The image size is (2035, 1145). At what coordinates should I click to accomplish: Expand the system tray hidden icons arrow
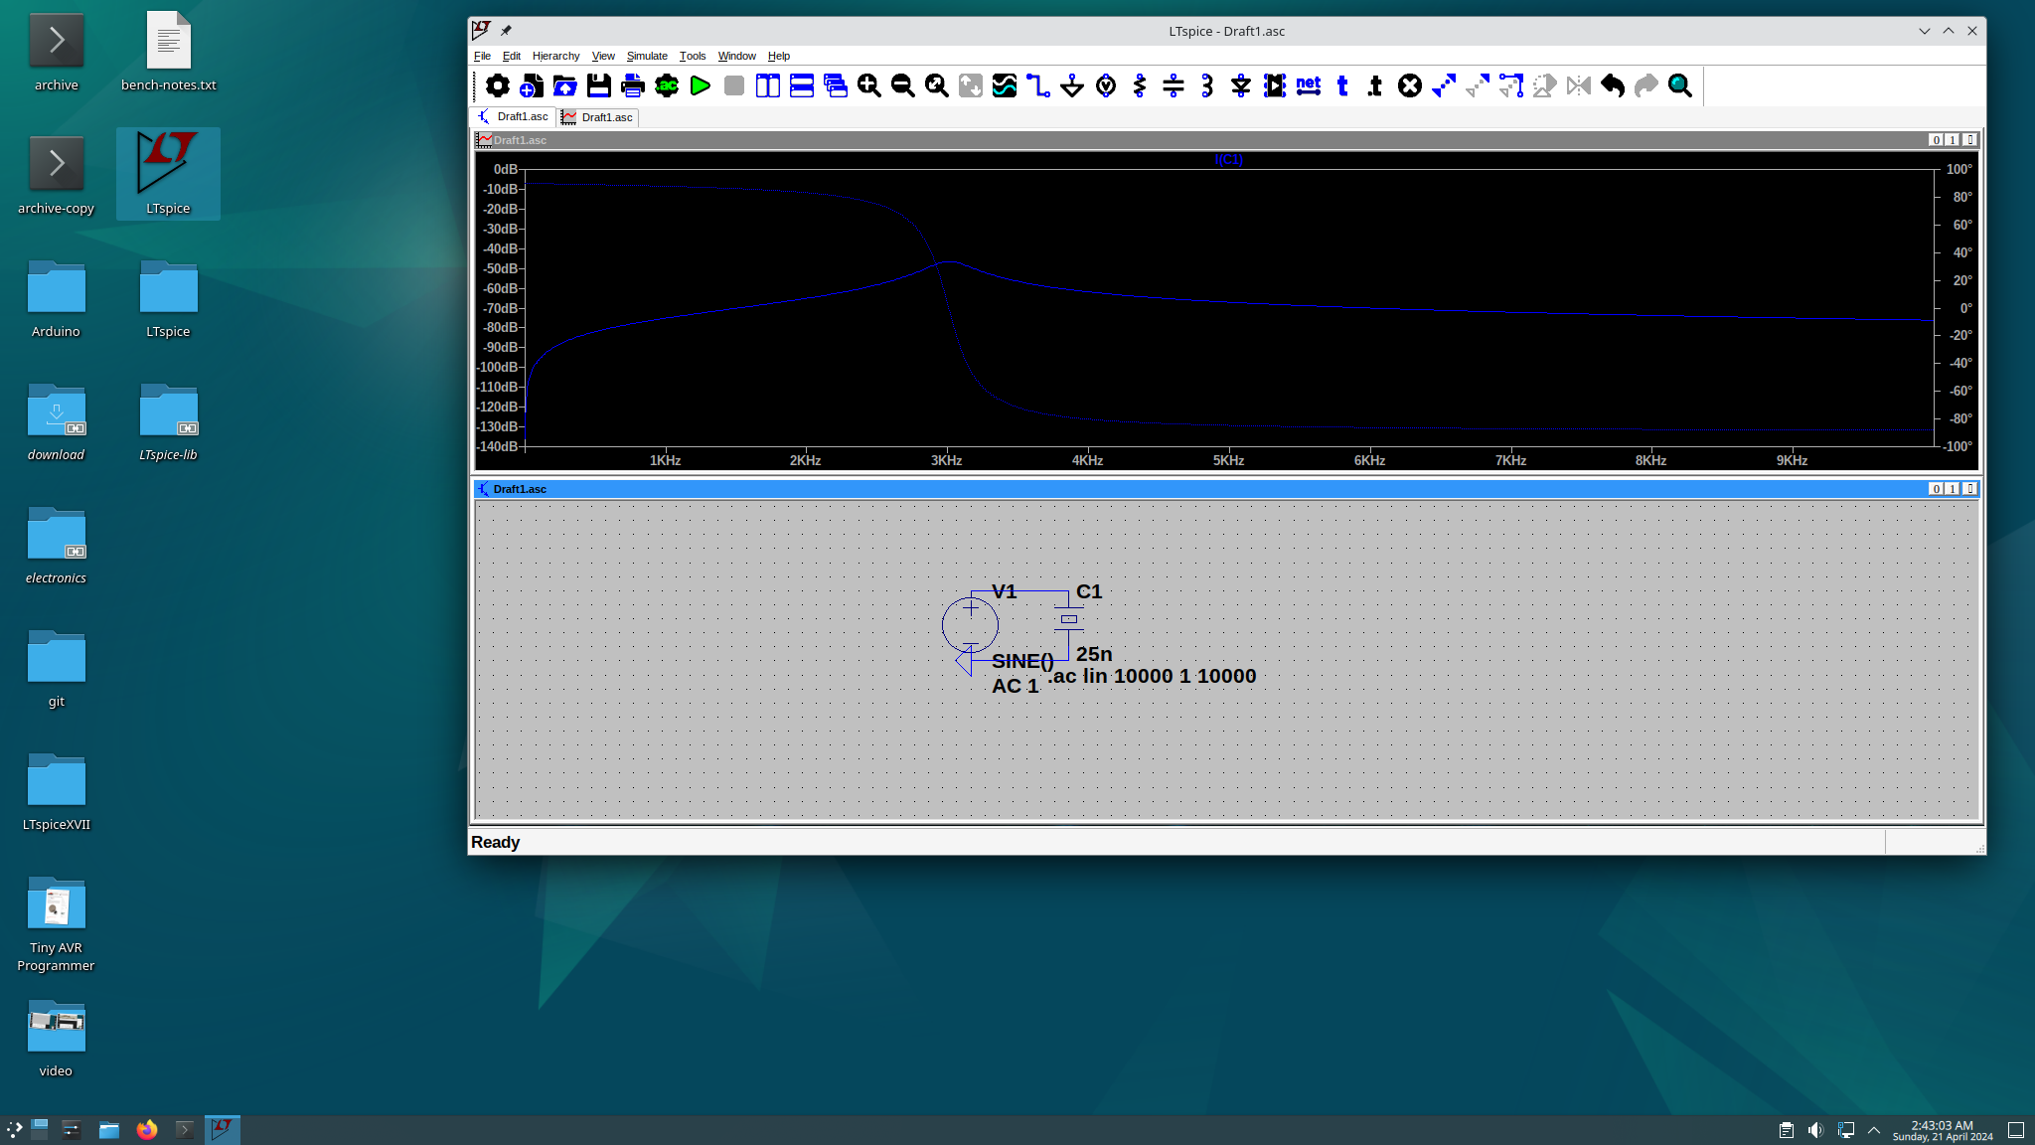coord(1874,1130)
